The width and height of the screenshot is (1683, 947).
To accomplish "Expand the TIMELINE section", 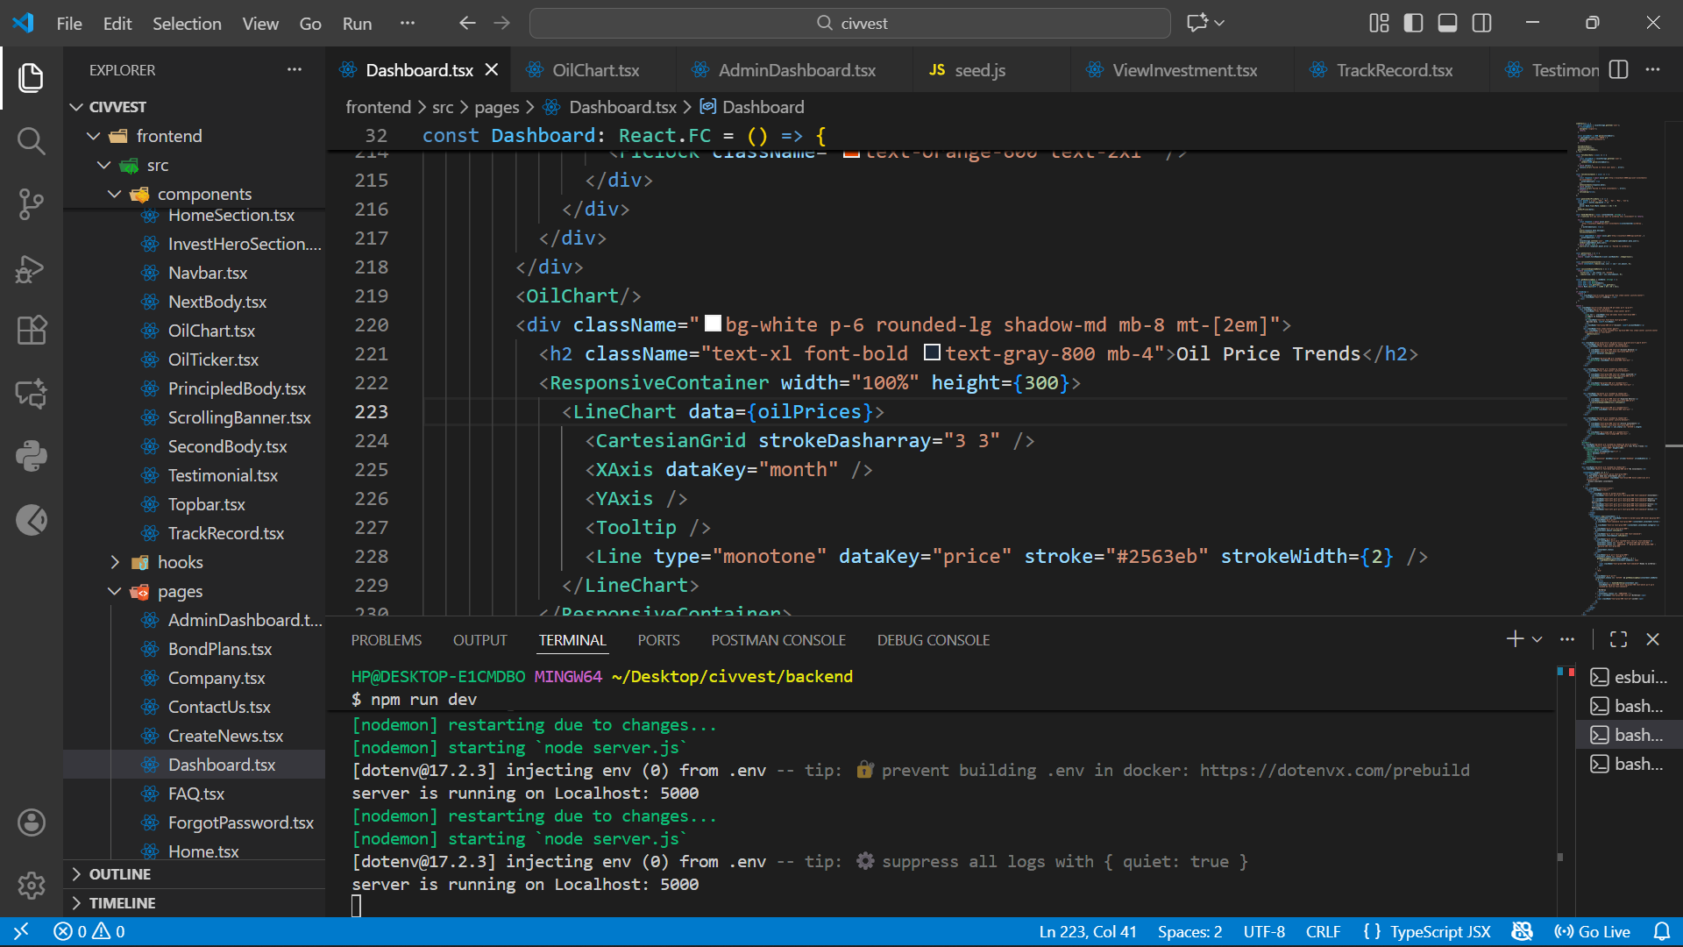I will point(122,903).
